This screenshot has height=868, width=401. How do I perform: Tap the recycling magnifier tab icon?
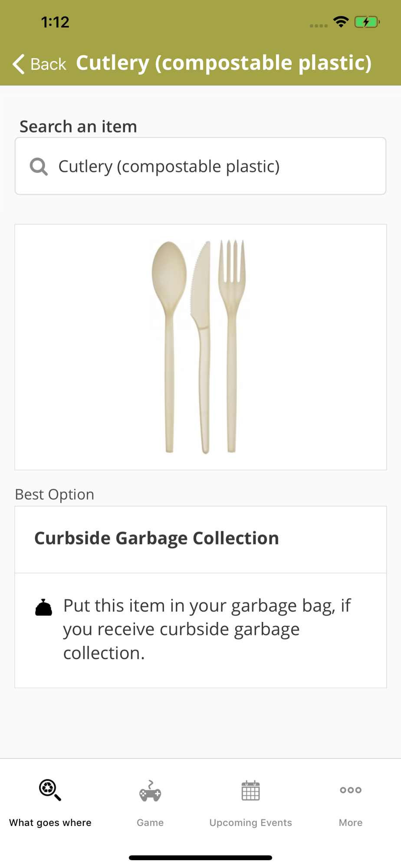point(50,790)
